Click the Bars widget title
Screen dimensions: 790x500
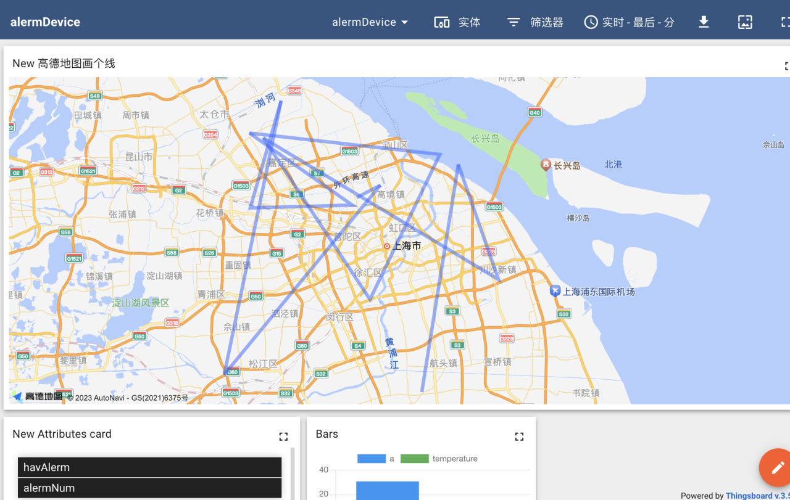[326, 434]
